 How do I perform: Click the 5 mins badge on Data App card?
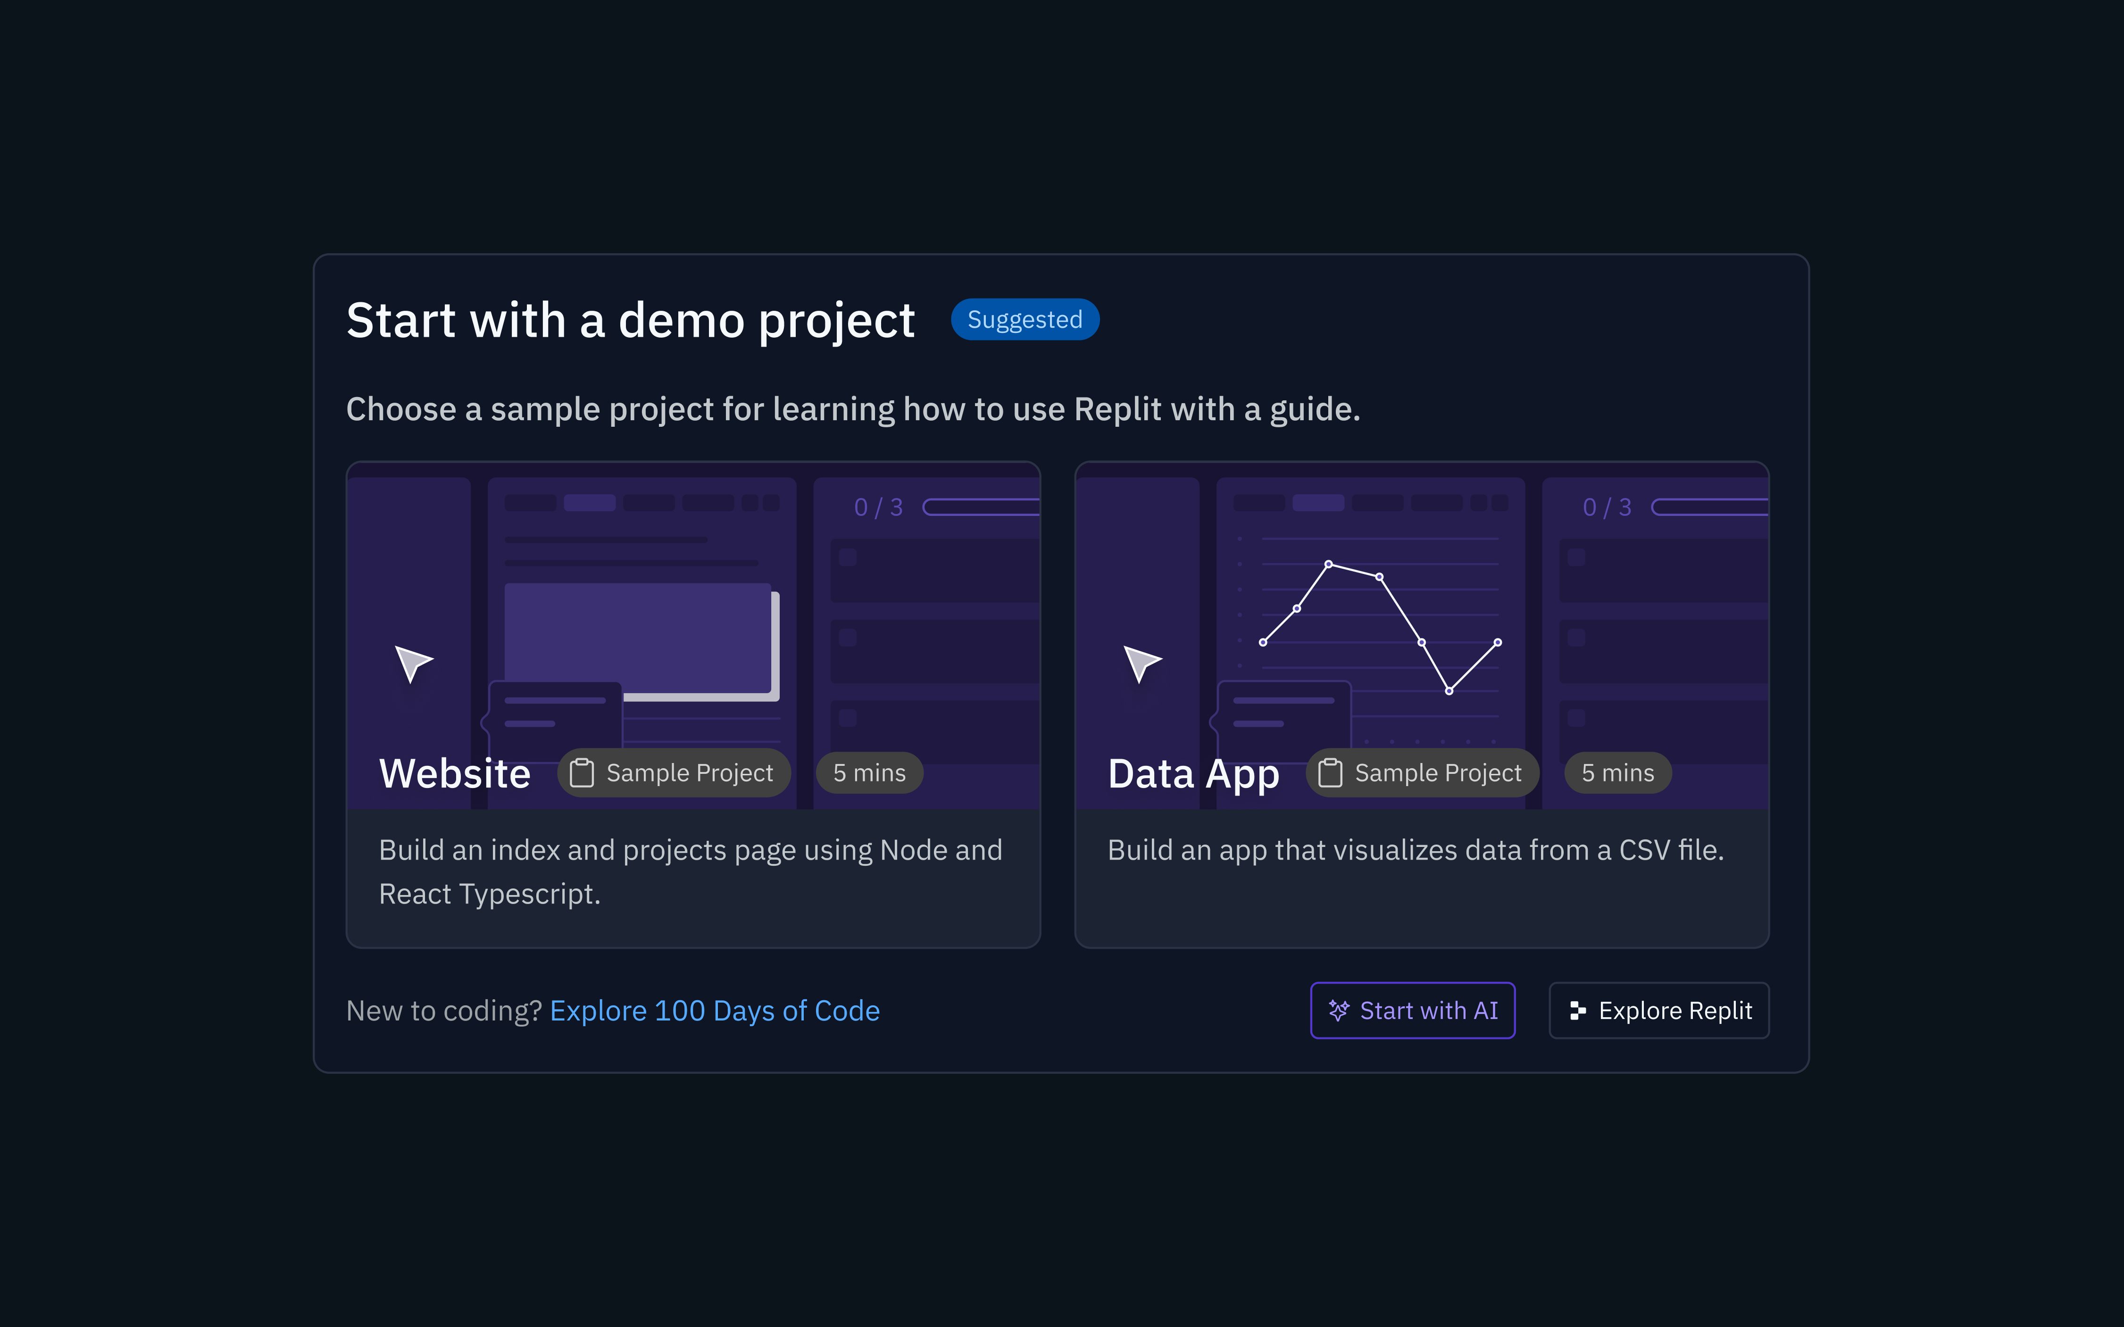[x=1617, y=773]
